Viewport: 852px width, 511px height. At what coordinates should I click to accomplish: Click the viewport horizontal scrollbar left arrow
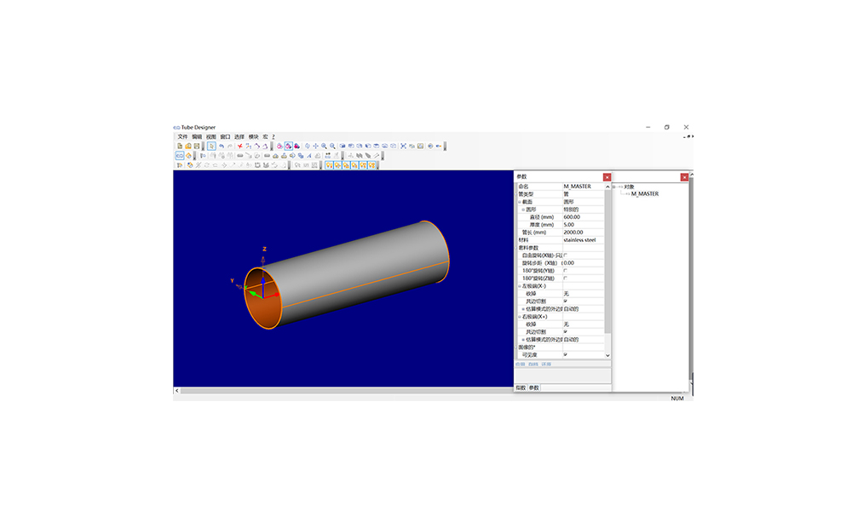[176, 390]
